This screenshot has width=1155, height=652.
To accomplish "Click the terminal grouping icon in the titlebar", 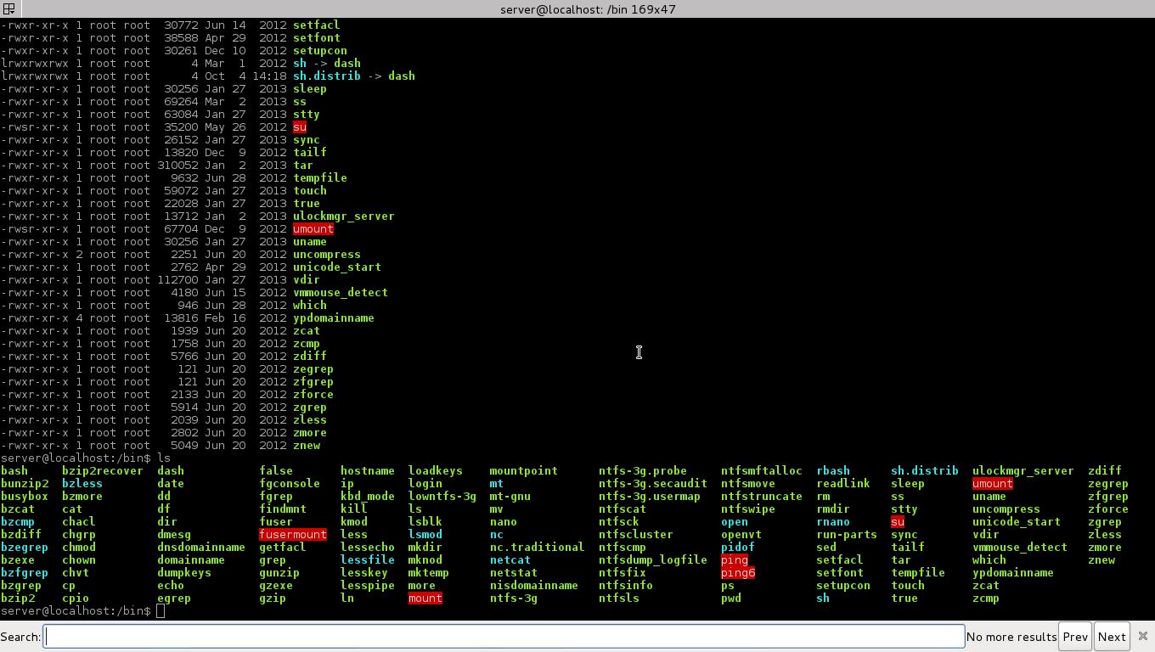I will coord(8,8).
